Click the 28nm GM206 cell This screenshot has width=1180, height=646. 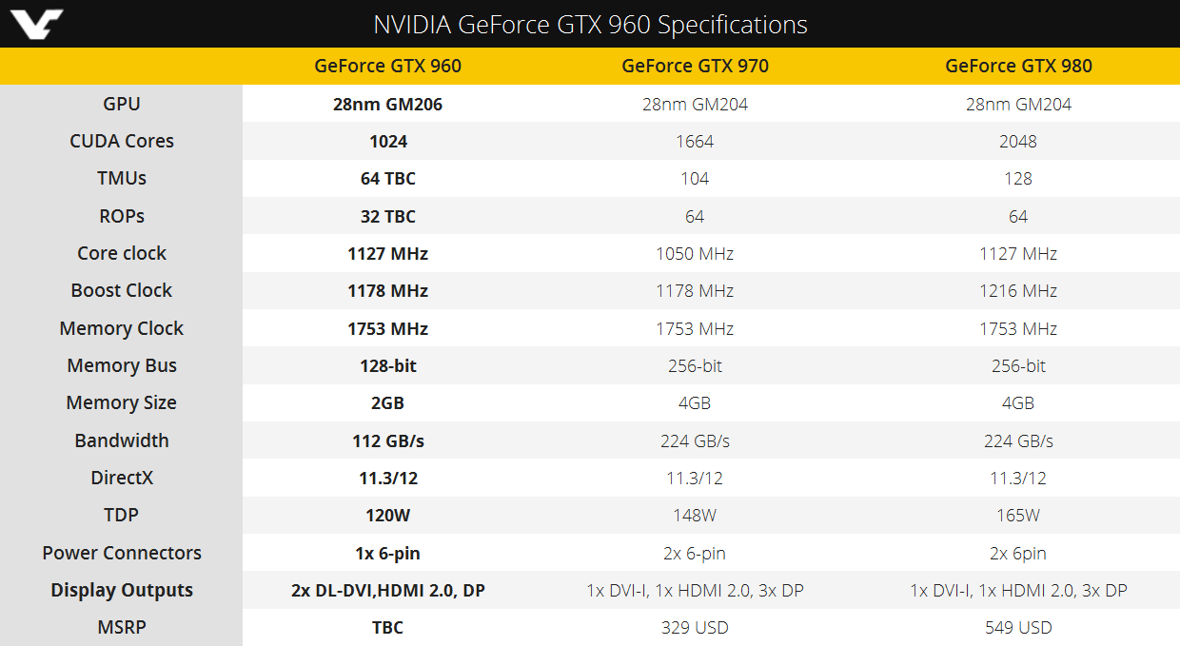pyautogui.click(x=387, y=104)
